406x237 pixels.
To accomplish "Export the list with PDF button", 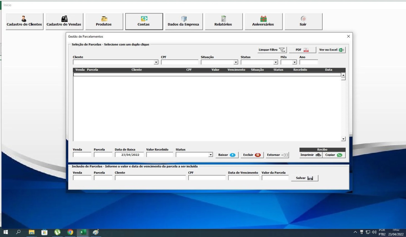I will point(303,50).
